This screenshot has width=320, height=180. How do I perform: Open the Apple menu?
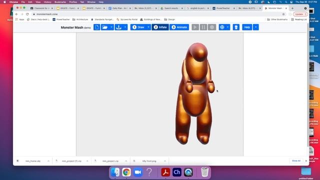[4, 2]
